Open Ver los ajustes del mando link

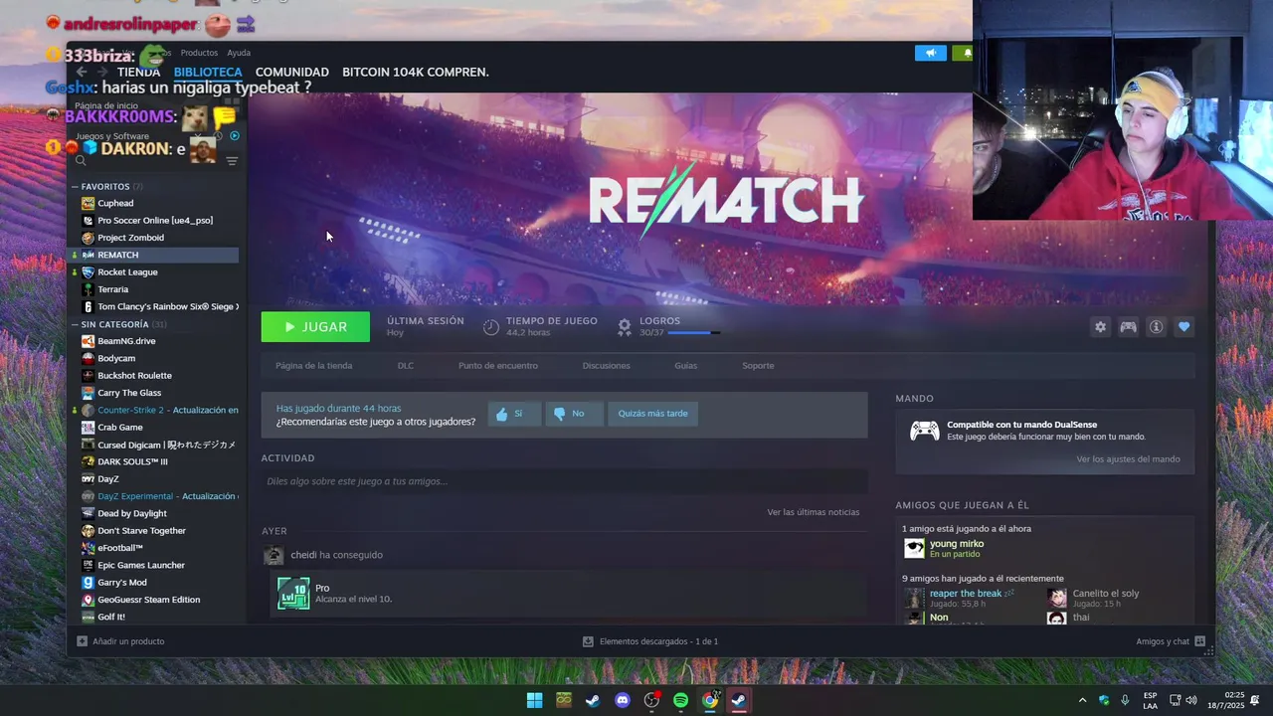pyautogui.click(x=1128, y=459)
